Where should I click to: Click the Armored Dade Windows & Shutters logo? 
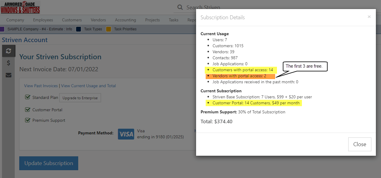tap(20, 7)
